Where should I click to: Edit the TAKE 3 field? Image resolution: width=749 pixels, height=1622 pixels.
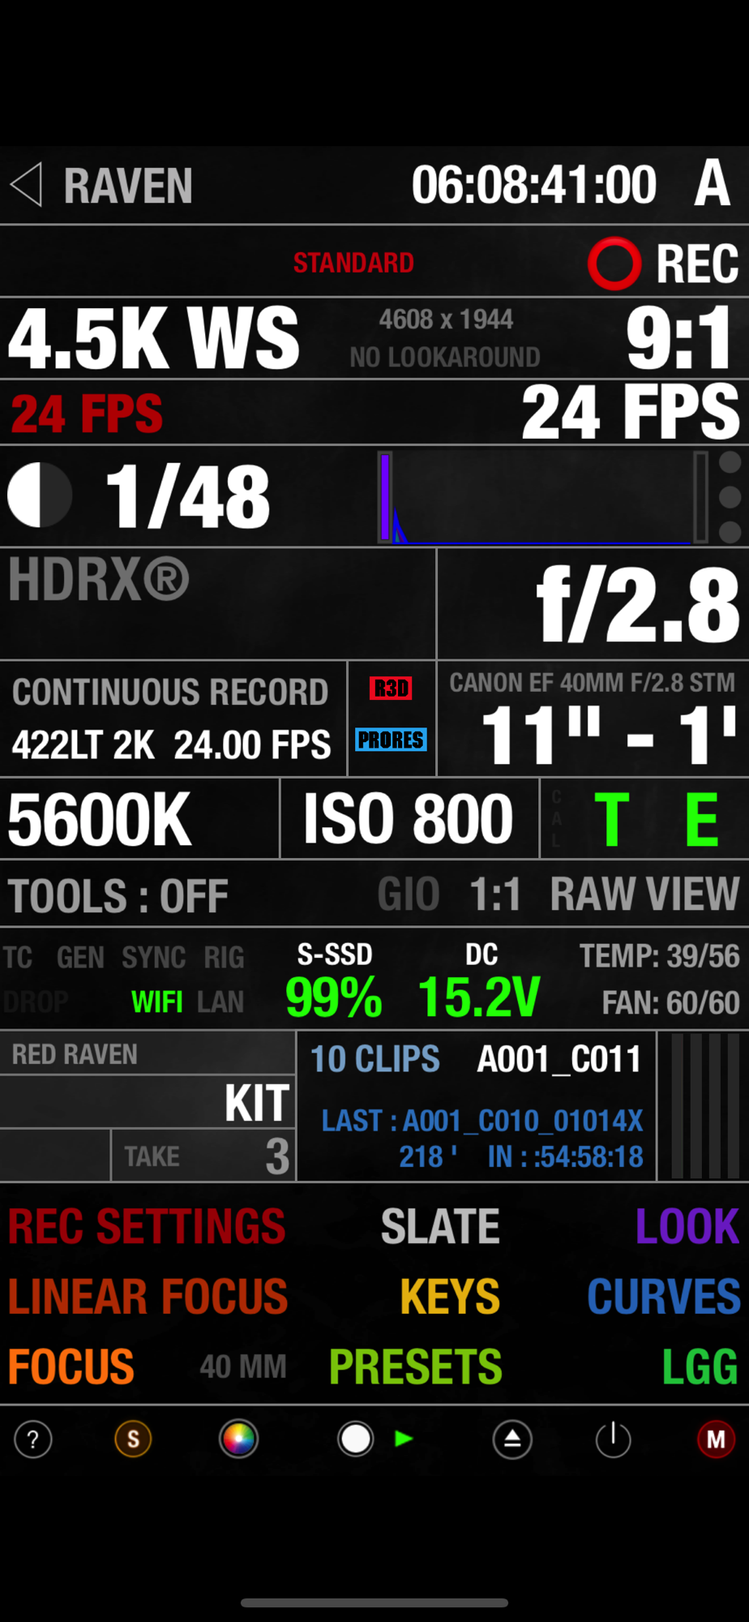pos(203,1156)
